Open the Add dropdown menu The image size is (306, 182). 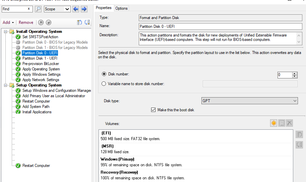coord(8,22)
